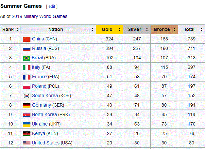Click the France flag icon
This screenshot has width=206, height=149.
click(x=26, y=77)
